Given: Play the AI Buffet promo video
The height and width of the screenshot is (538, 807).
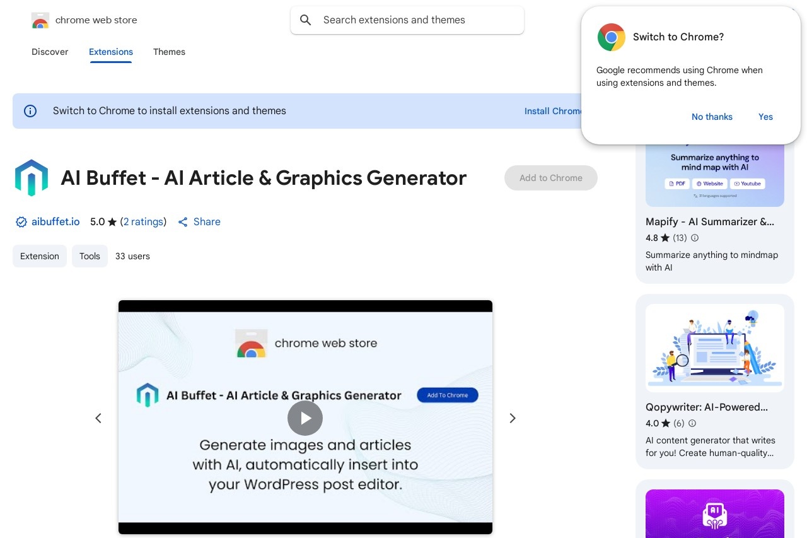Looking at the screenshot, I should click(x=305, y=418).
